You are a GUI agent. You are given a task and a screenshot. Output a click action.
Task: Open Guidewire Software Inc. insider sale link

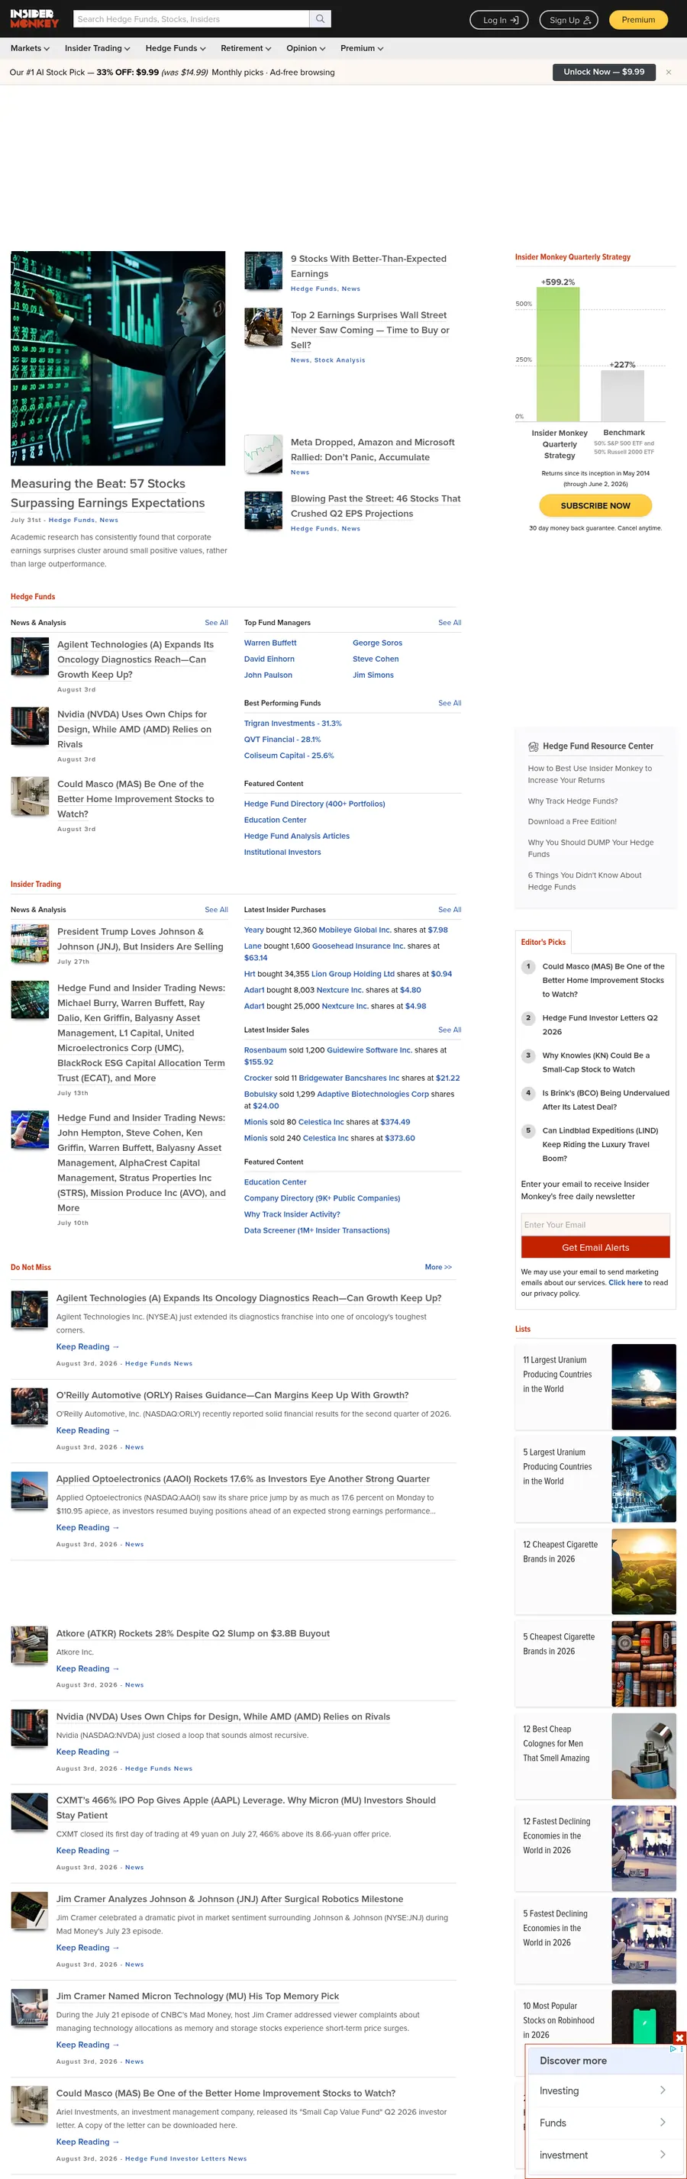coord(369,1049)
